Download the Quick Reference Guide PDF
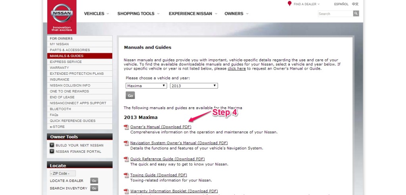406x195 pixels. 168,159
